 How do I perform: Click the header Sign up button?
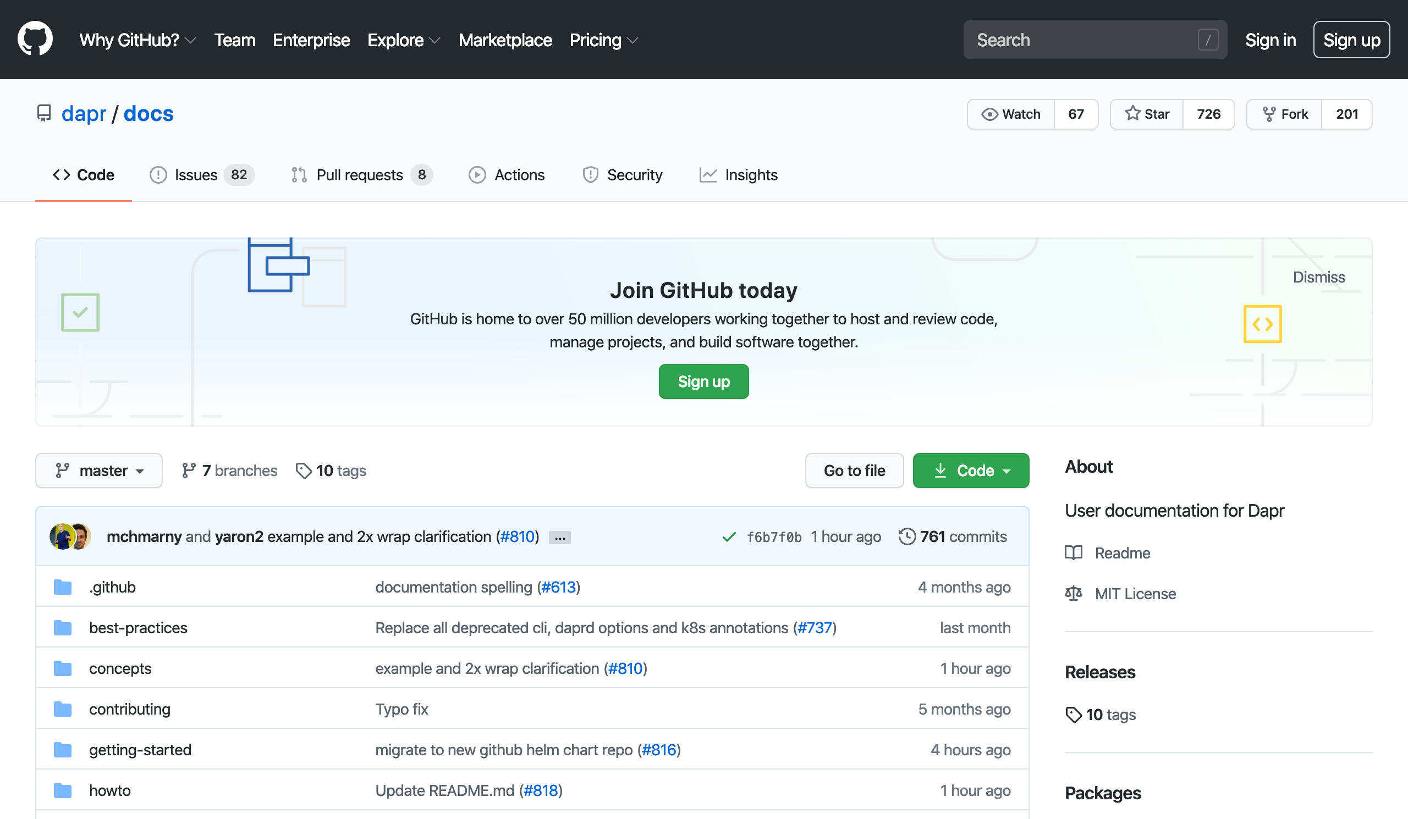1351,40
